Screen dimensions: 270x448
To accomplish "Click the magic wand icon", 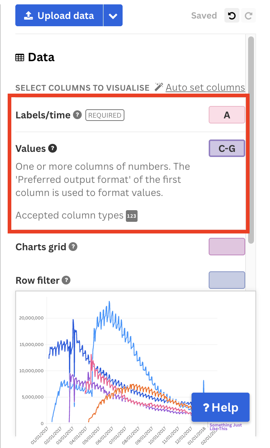I will coord(158,87).
